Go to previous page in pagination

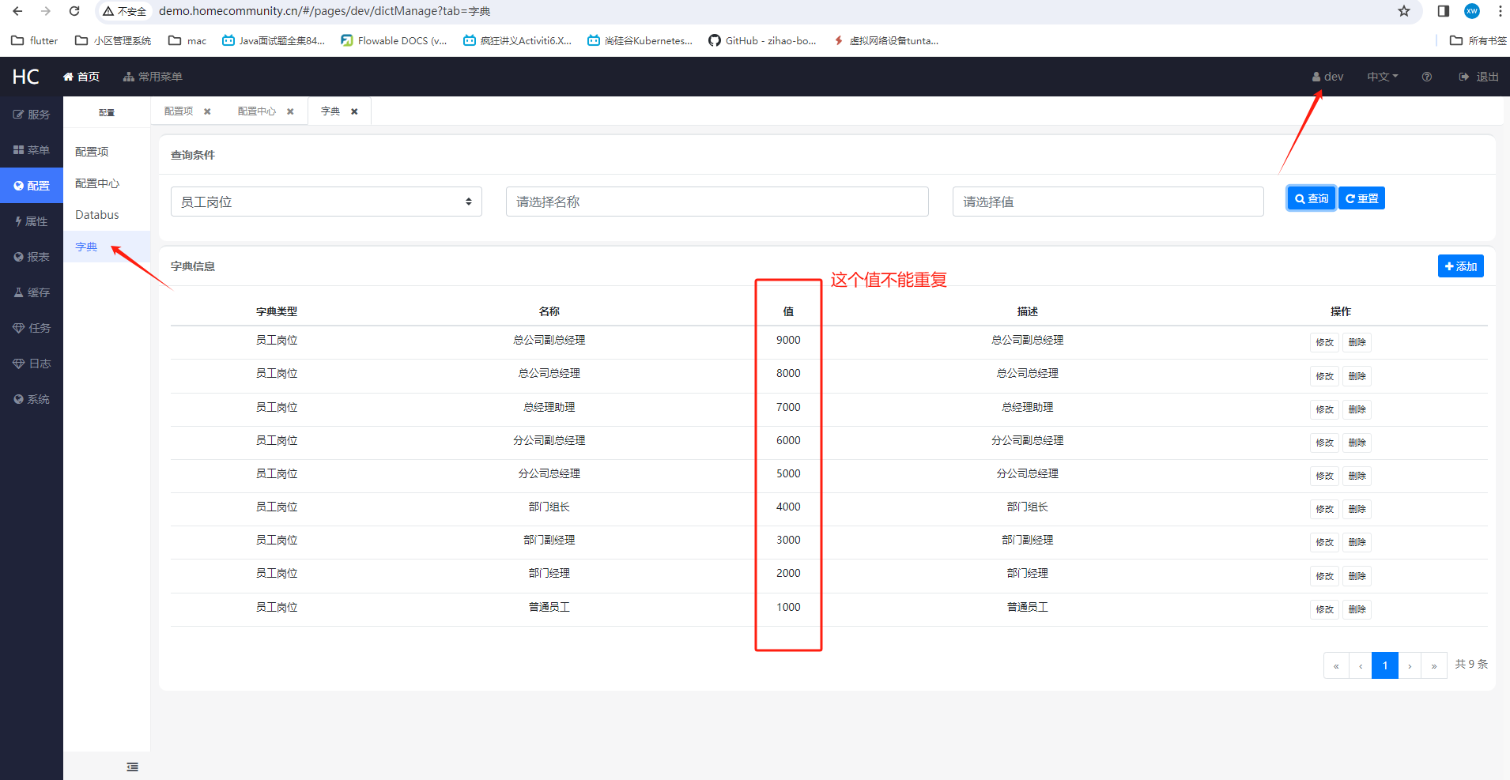click(1361, 665)
